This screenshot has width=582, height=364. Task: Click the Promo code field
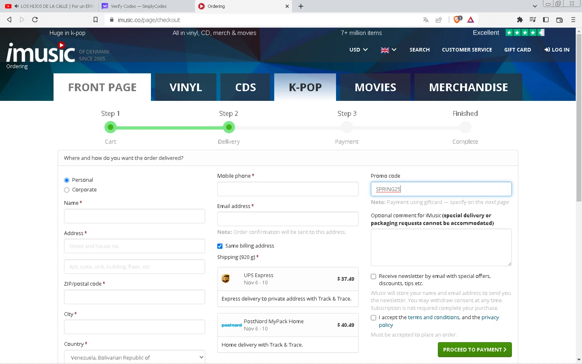pos(441,189)
